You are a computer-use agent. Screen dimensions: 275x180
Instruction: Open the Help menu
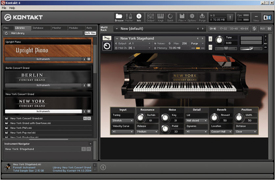pos(12,8)
